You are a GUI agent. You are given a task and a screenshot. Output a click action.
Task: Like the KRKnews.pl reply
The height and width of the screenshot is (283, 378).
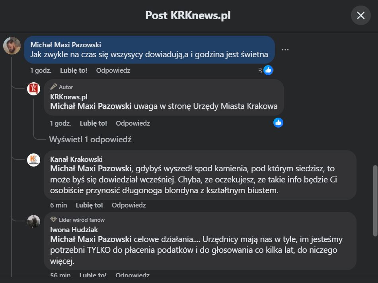pos(93,123)
